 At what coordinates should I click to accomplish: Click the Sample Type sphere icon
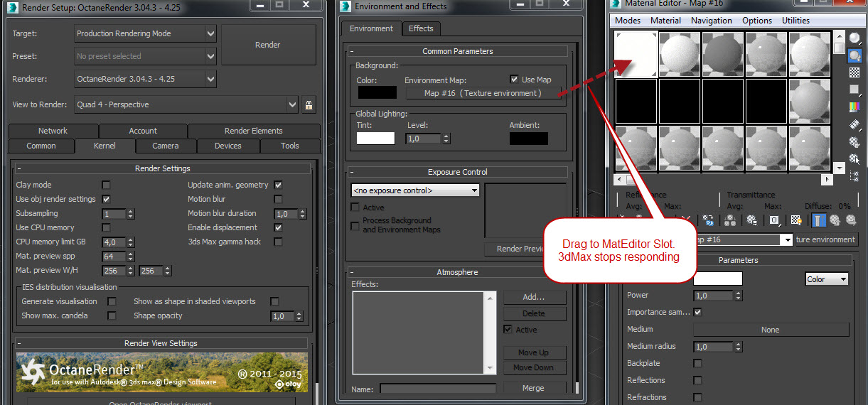[x=855, y=38]
